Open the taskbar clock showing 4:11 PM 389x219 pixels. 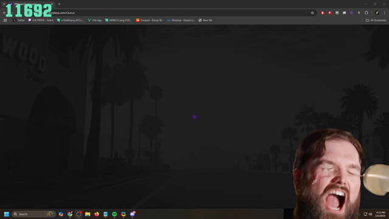(380, 214)
